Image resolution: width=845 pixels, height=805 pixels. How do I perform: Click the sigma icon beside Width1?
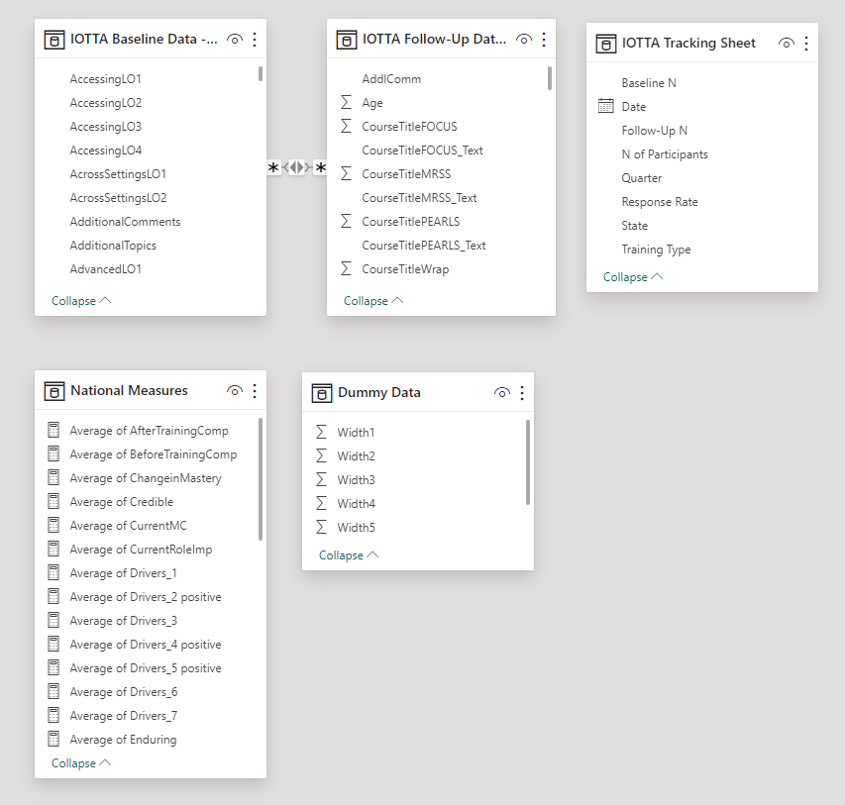321,432
